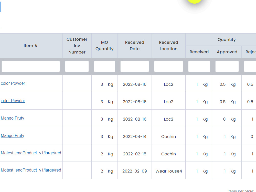
Task: Sort by the Item # column header
Action: click(31, 46)
